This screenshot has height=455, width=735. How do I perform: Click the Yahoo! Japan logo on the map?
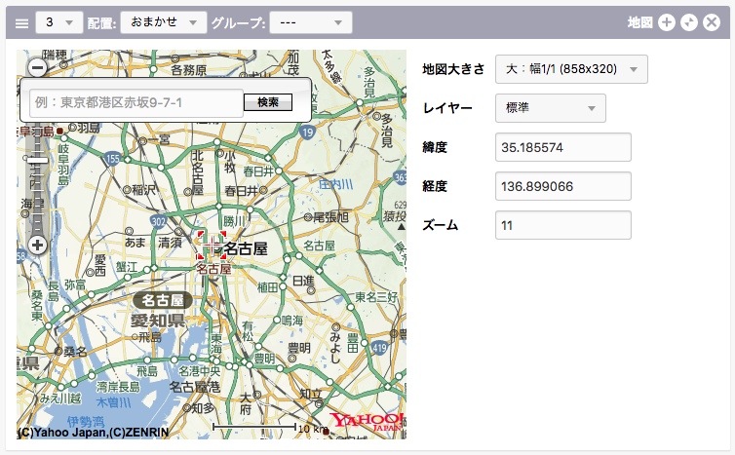[x=367, y=422]
